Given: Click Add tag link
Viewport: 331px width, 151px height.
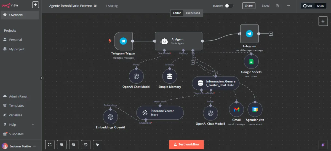Looking at the screenshot, I should pos(112,6).
